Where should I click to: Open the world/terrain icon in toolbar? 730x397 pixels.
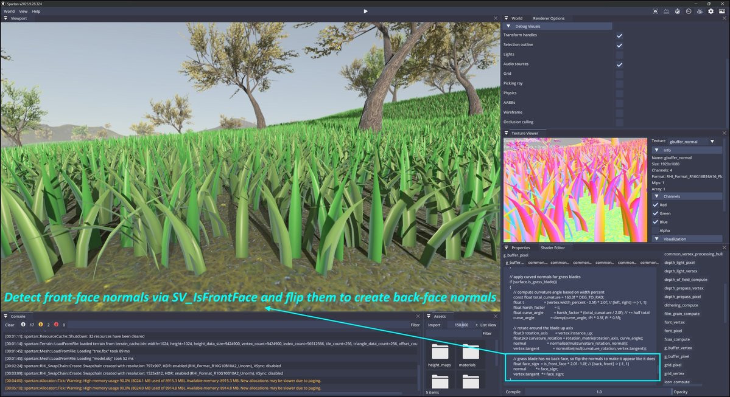tap(666, 11)
